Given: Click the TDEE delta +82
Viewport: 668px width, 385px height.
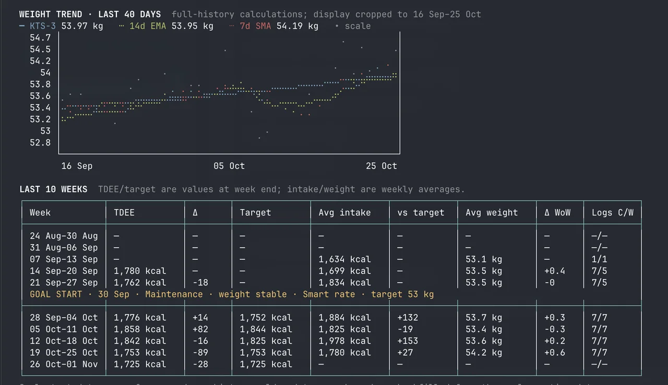Looking at the screenshot, I should [200, 329].
